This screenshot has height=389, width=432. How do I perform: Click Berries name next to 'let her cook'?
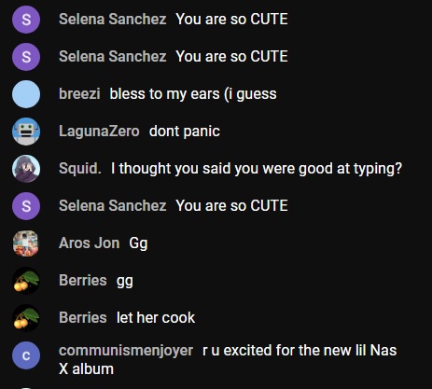83,317
